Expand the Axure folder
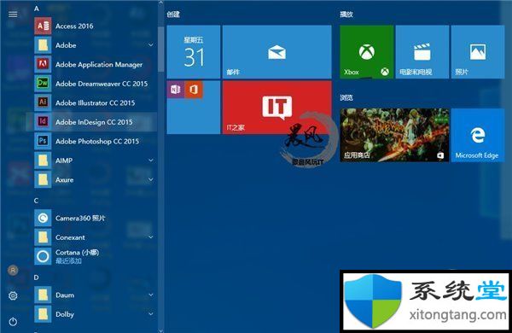Viewport: 512px width, 333px height. [x=150, y=180]
